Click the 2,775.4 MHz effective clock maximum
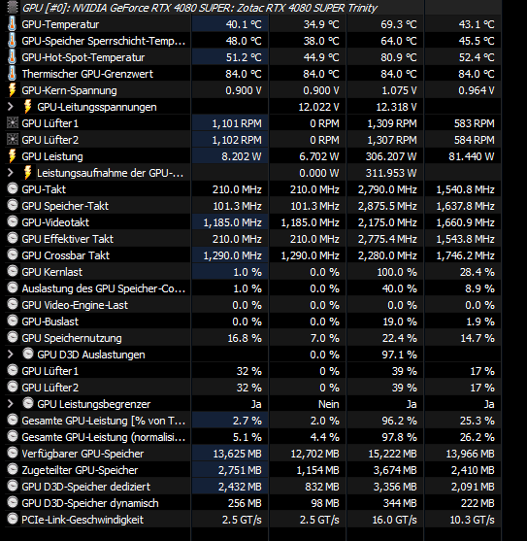This screenshot has width=527, height=541. click(x=387, y=239)
